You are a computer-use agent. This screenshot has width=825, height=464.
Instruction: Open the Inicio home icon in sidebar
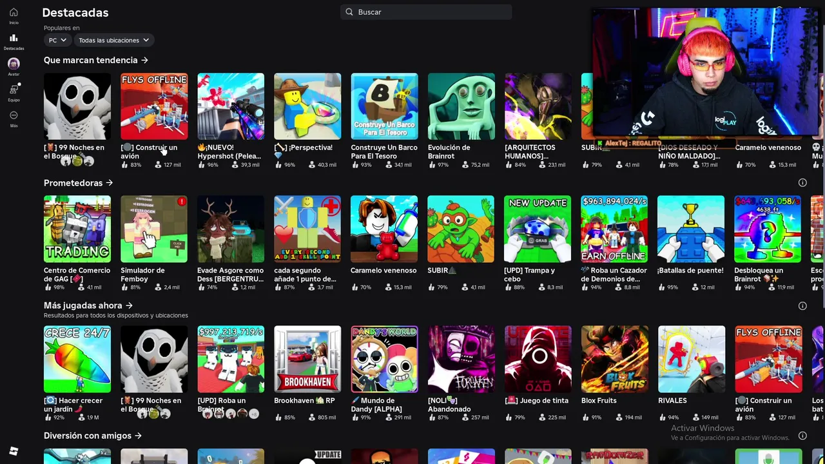tap(14, 12)
